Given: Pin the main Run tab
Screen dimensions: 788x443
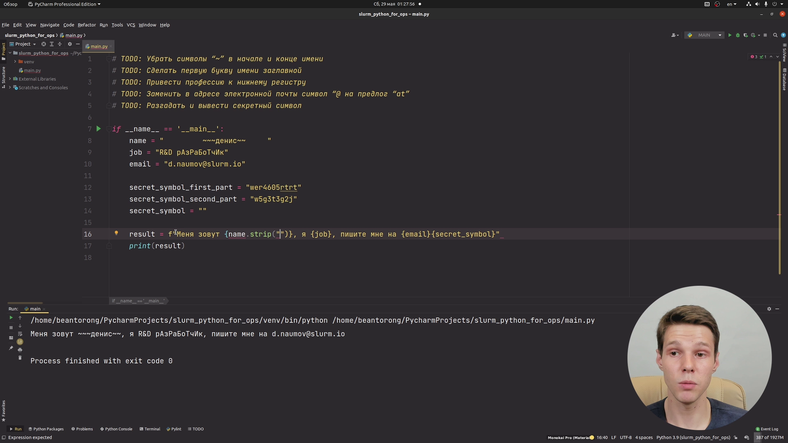Looking at the screenshot, I should pyautogui.click(x=11, y=348).
